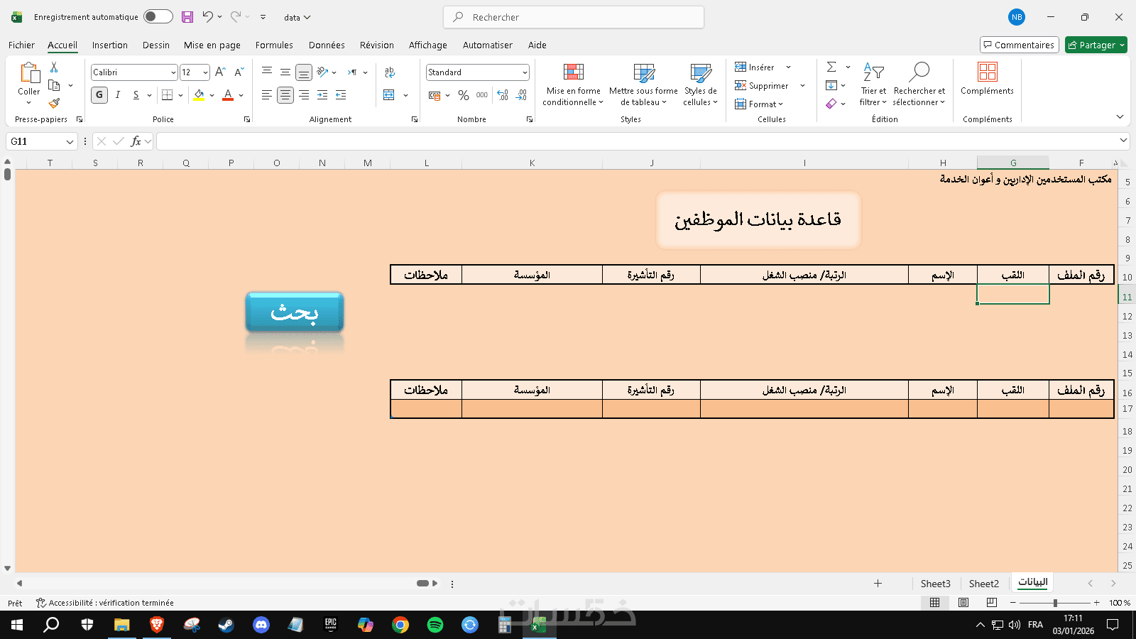1136x639 pixels.
Task: Toggle Enregistrement automatique switch
Action: [158, 17]
